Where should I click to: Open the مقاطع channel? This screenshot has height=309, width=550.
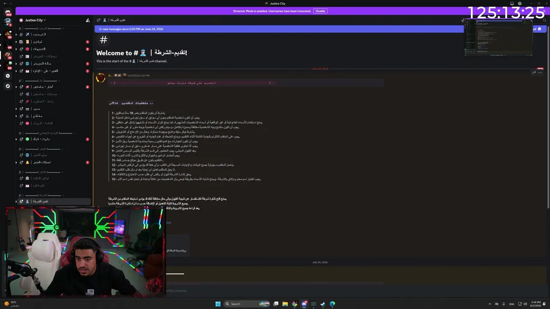[x=54, y=116]
